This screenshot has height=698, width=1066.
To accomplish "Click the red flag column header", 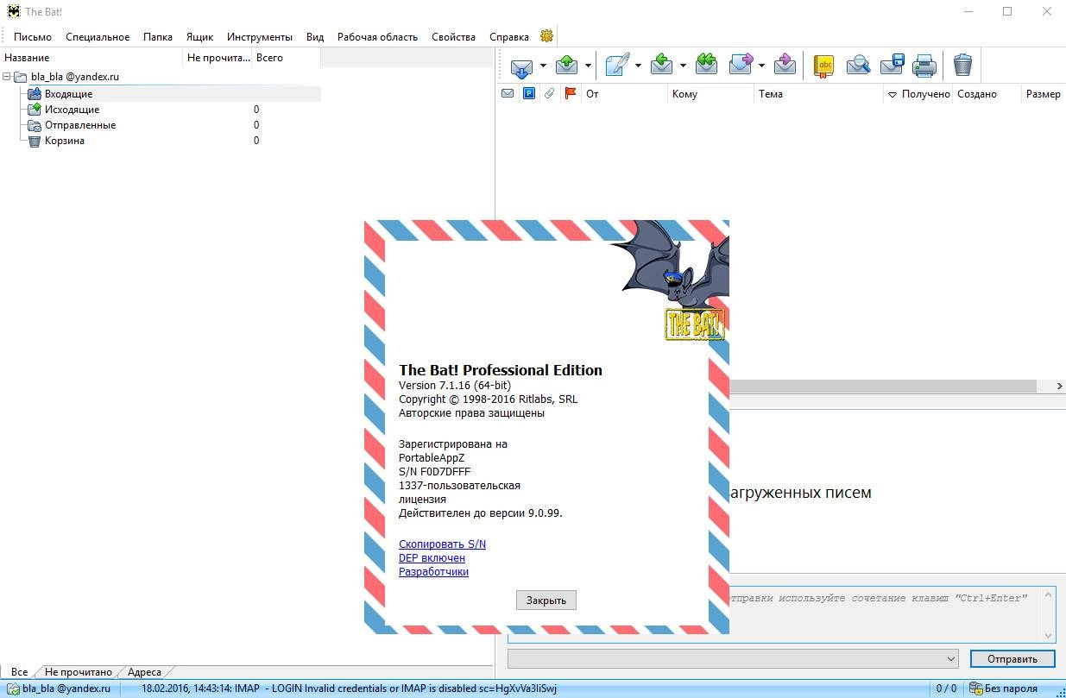I will pyautogui.click(x=570, y=94).
